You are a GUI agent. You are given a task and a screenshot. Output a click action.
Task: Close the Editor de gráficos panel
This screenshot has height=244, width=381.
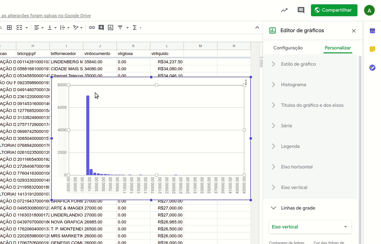(353, 31)
